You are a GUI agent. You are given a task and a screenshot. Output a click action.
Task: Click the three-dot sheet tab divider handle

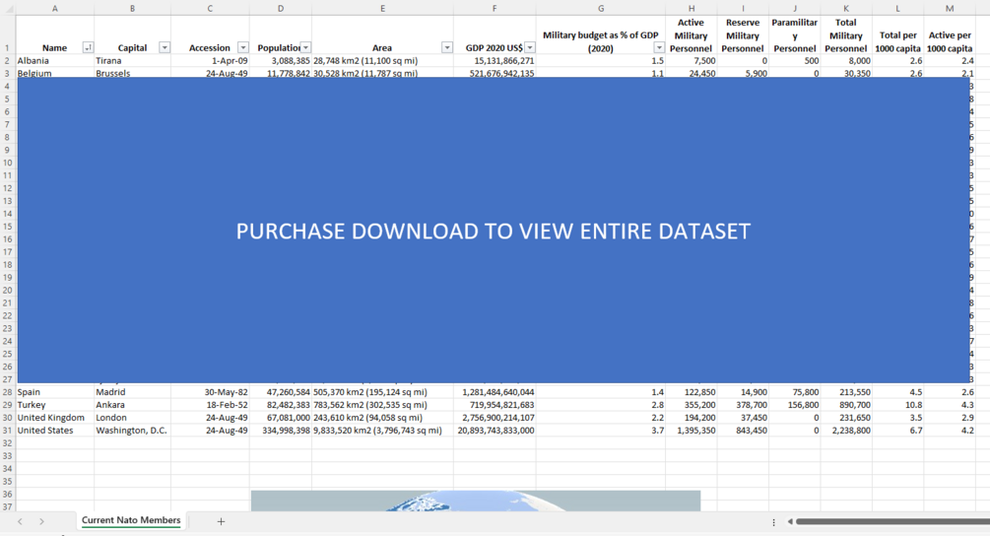pyautogui.click(x=773, y=522)
